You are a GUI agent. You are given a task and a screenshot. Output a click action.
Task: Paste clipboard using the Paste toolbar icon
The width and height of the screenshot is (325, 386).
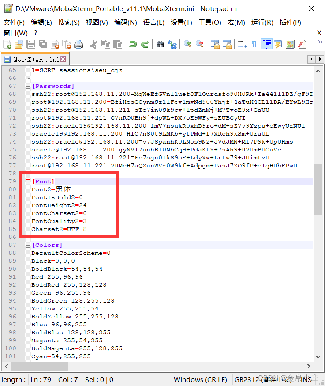[118, 44]
